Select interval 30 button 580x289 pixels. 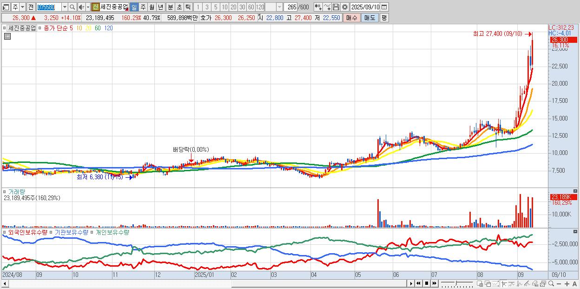point(242,7)
